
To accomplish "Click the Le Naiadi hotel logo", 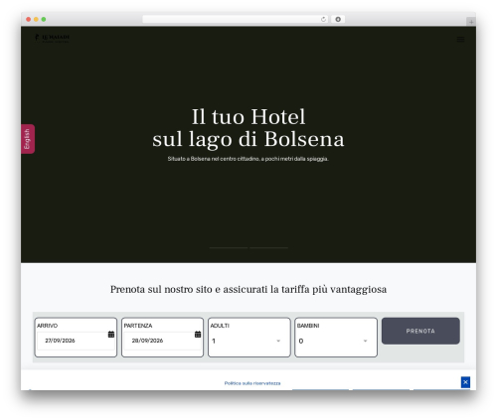I will pos(52,38).
